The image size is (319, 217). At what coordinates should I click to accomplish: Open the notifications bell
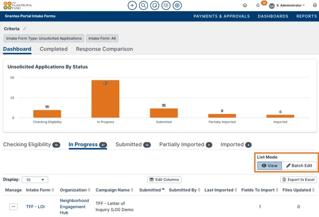pos(258,6)
